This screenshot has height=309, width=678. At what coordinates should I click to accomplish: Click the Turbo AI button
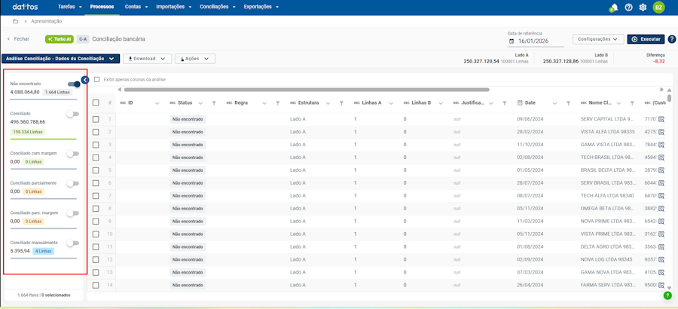[60, 39]
